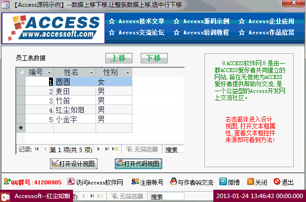Click the name cell 竹笛
The height and width of the screenshot is (202, 306).
tap(75, 101)
